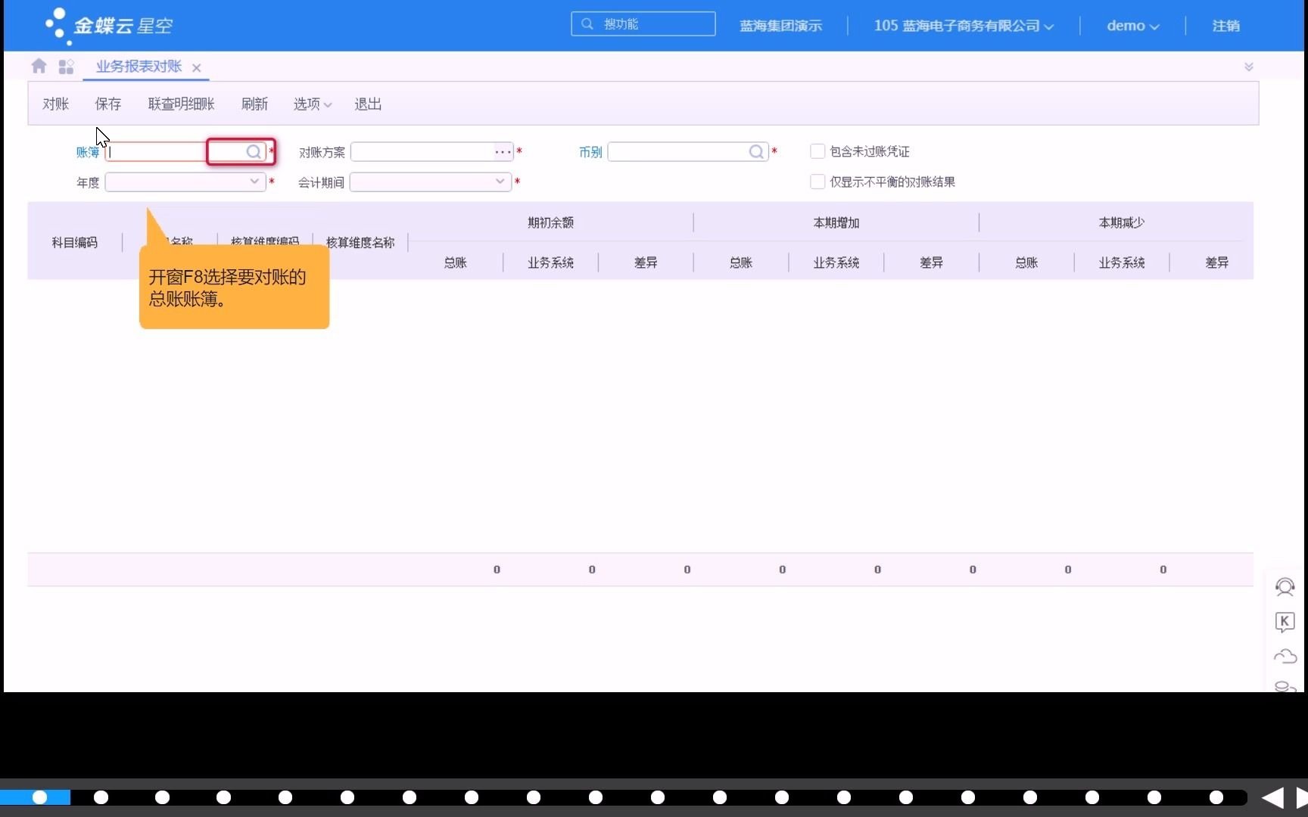
Task: Click the 科目编码 column header
Action: [x=74, y=243]
